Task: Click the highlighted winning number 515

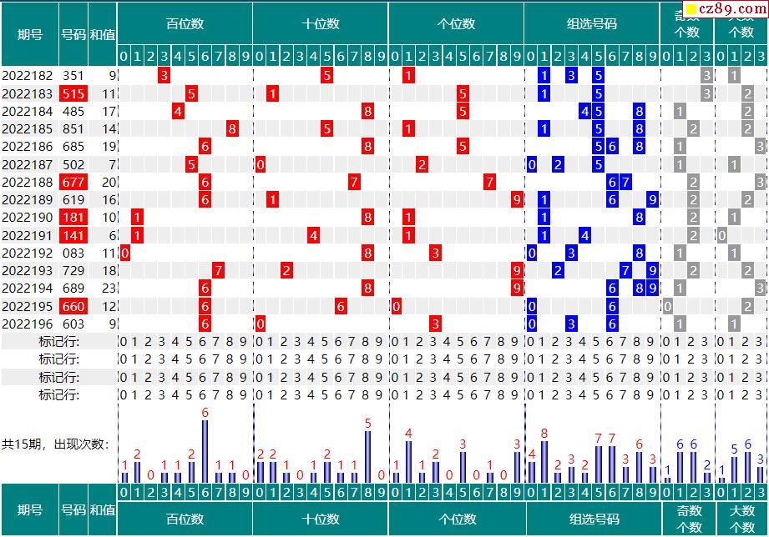Action: (x=73, y=93)
